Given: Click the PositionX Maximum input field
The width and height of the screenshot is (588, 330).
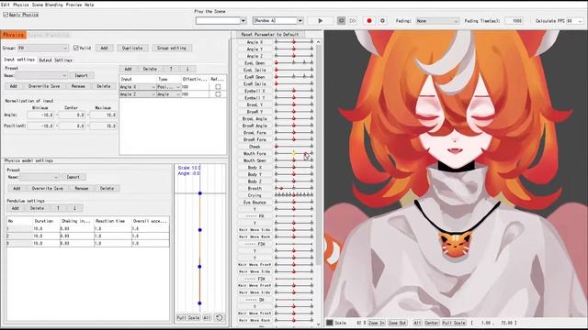Looking at the screenshot, I should 104,126.
